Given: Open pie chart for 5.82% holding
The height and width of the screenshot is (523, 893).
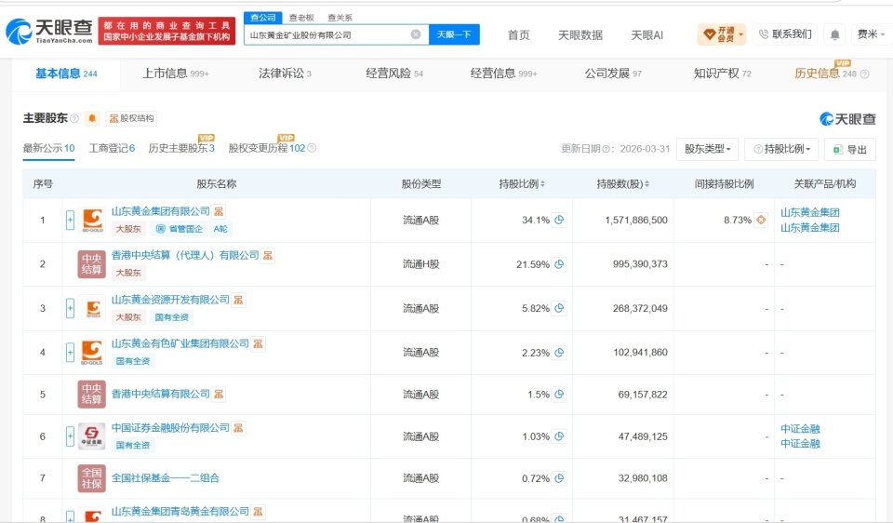Looking at the screenshot, I should (x=559, y=308).
